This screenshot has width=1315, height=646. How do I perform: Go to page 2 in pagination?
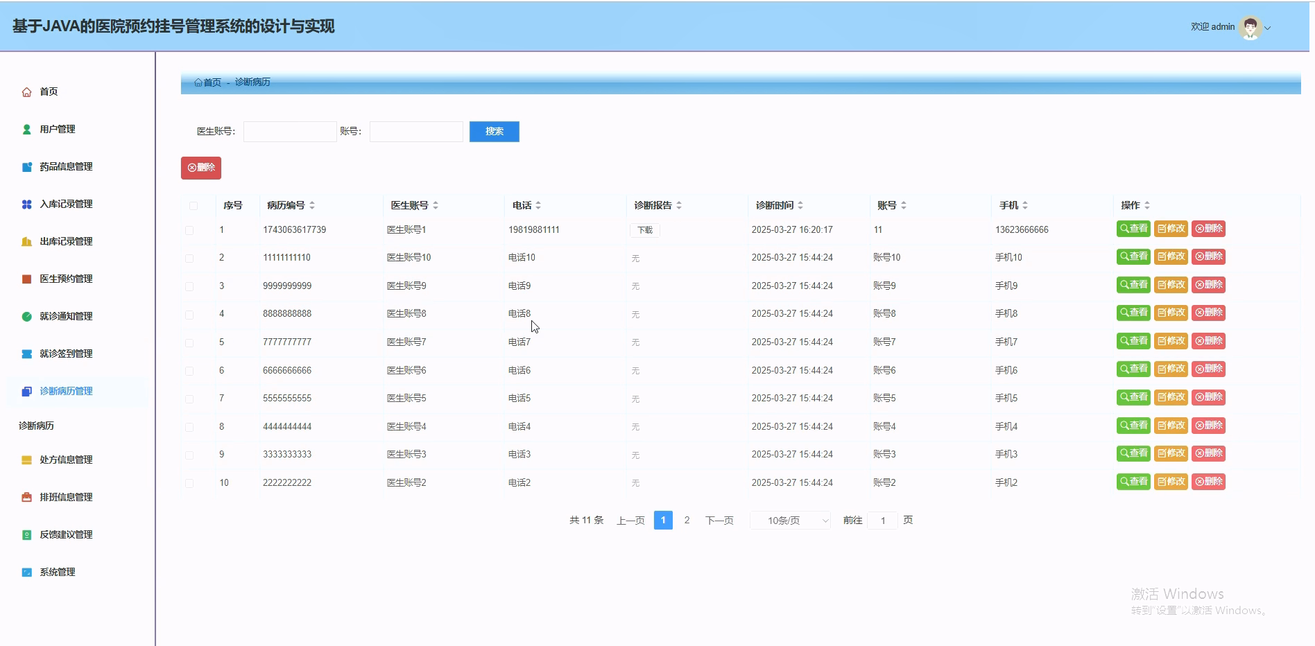pos(687,521)
